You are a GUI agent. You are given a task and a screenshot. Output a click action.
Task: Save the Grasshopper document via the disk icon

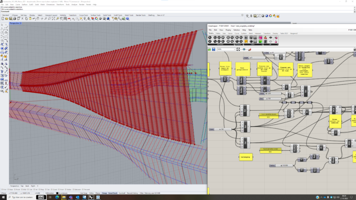coord(214,49)
